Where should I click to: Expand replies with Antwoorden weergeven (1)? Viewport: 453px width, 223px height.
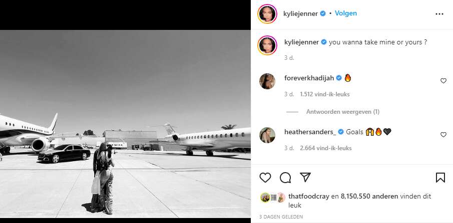342,112
